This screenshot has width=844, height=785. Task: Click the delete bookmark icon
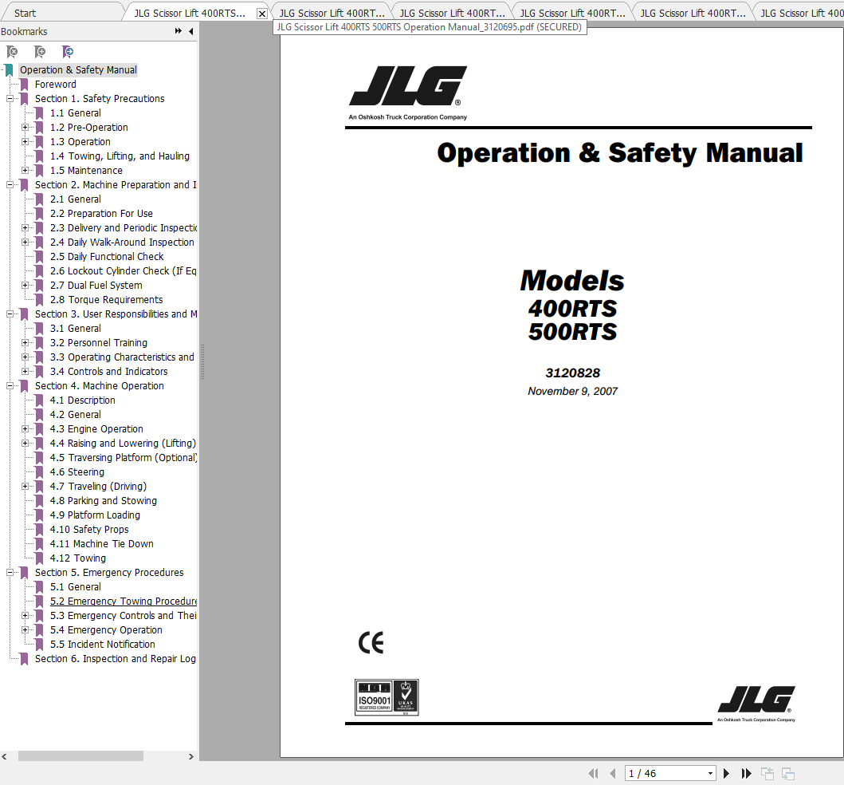click(12, 52)
